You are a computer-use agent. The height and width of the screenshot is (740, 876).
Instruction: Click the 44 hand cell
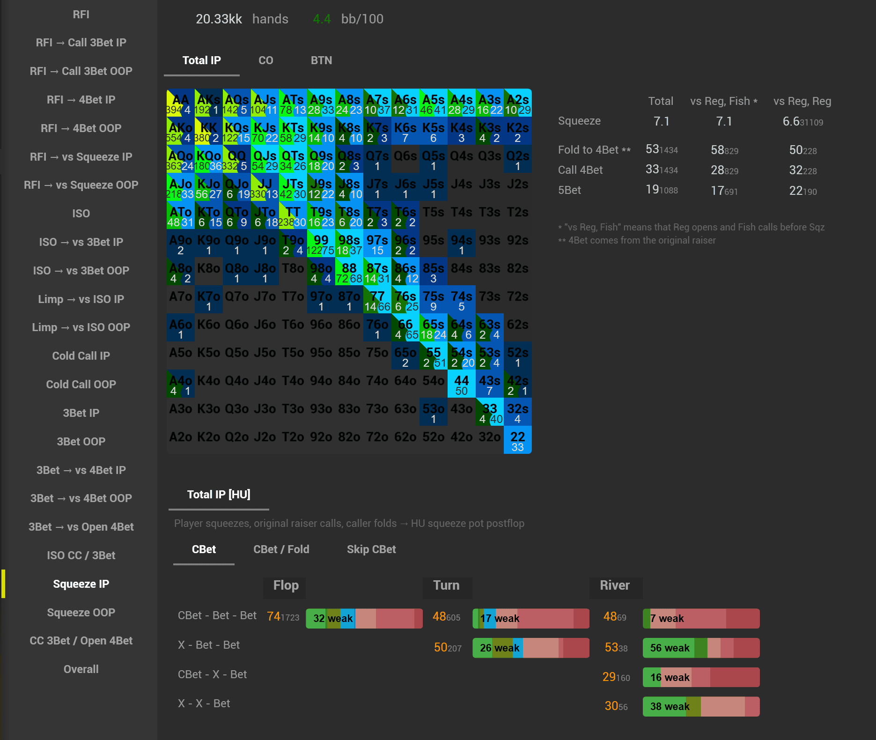pyautogui.click(x=462, y=384)
